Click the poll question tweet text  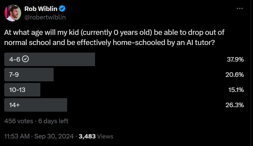click(x=114, y=37)
